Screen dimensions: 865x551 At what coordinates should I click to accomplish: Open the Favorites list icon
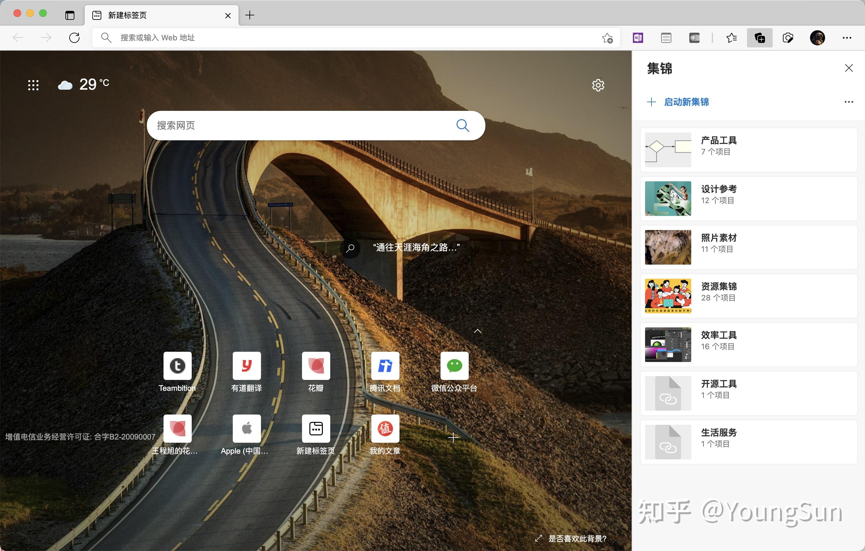[x=731, y=38]
